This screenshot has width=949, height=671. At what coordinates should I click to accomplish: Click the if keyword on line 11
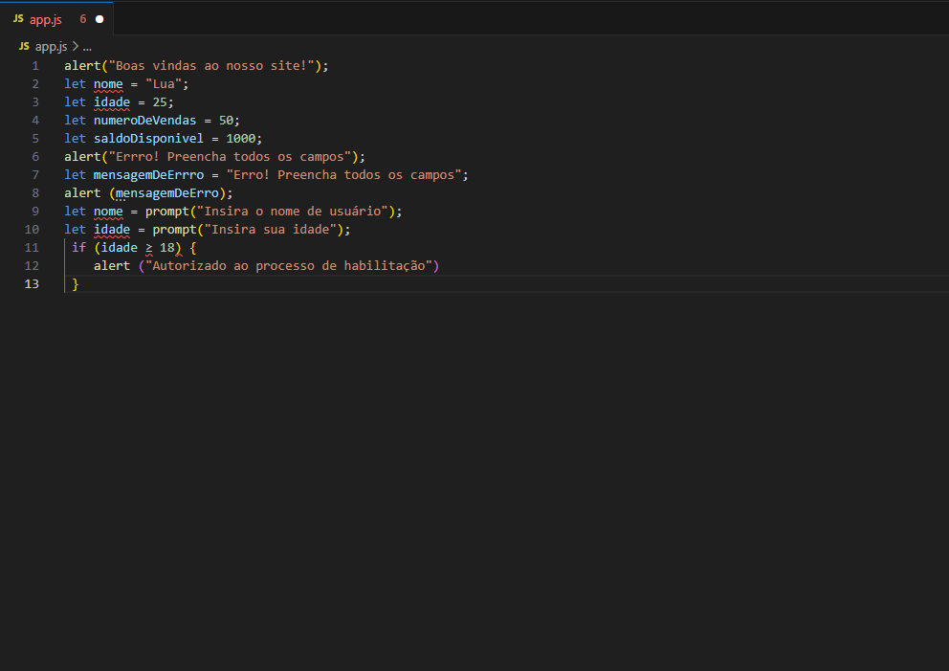[78, 247]
